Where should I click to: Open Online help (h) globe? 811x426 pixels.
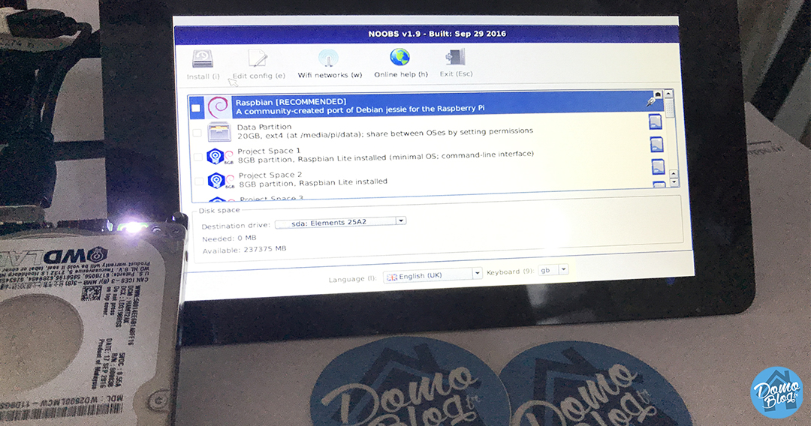399,57
